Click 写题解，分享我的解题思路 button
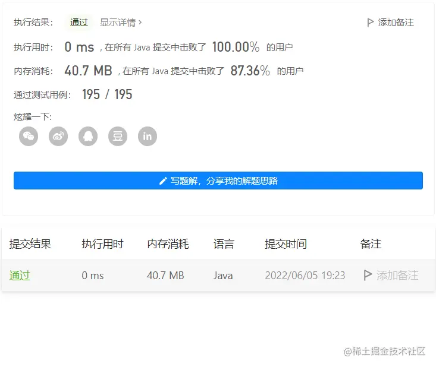 [218, 181]
